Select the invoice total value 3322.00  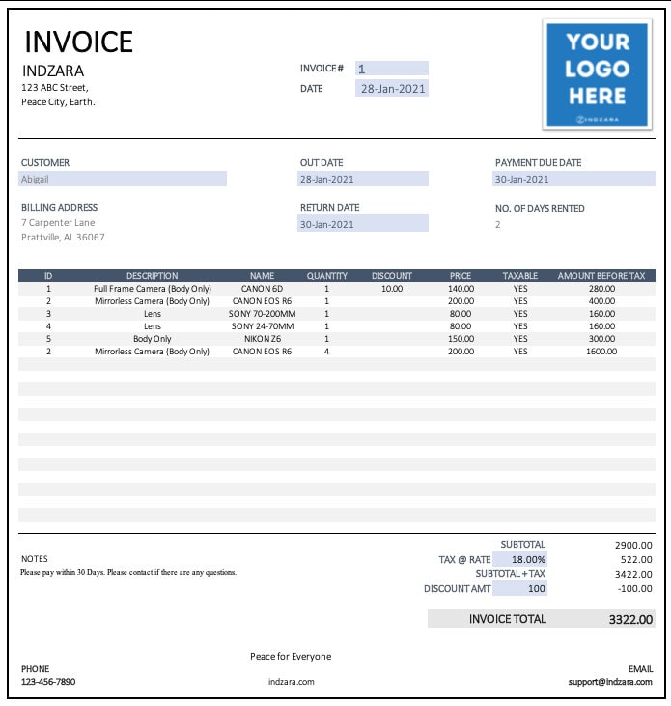click(x=630, y=619)
